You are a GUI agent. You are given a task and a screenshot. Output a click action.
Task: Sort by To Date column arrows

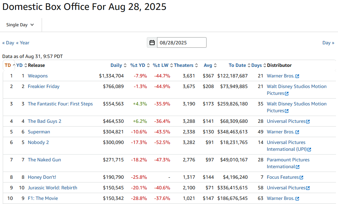pos(249,65)
